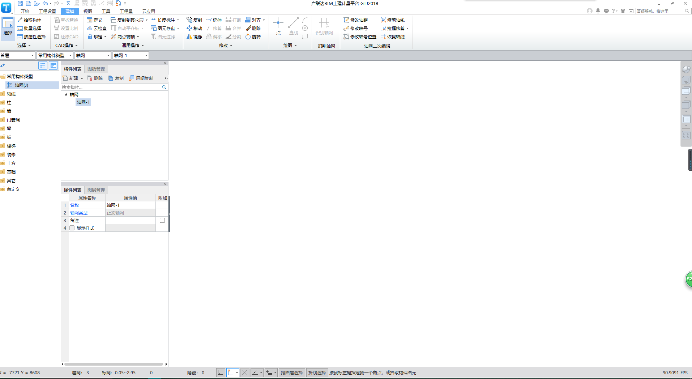The image size is (692, 379).
Task: Select the 旋转 rotate tool
Action: tap(253, 37)
